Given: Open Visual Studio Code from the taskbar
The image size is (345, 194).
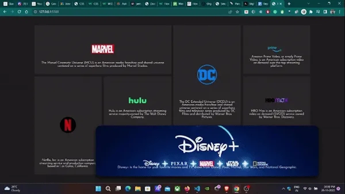Looking at the screenshot, I should (x=197, y=189).
